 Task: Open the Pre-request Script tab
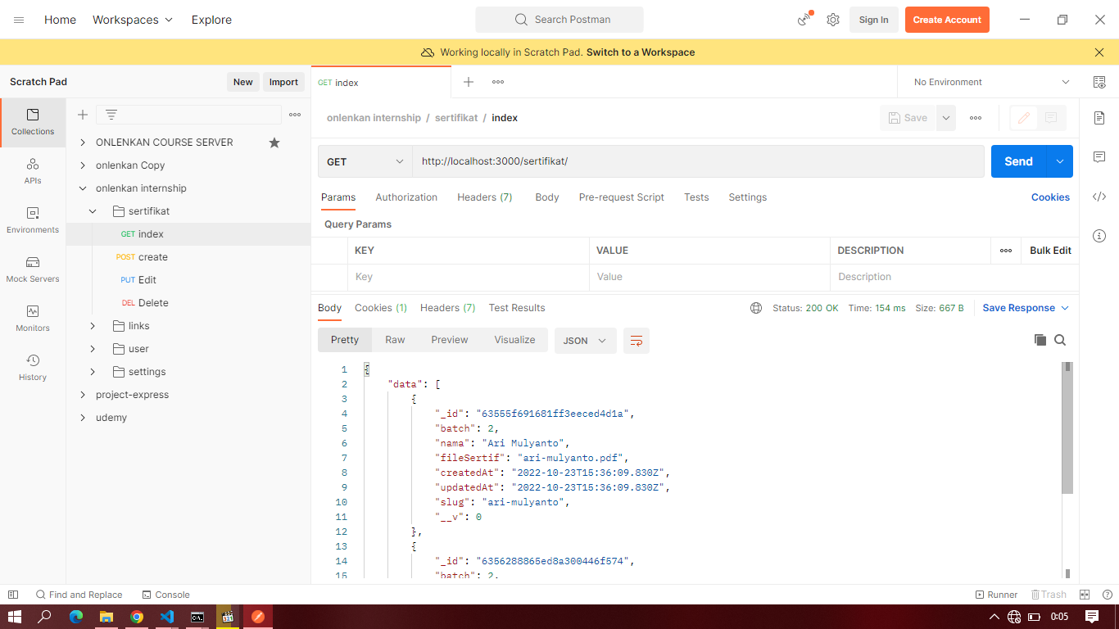point(622,197)
